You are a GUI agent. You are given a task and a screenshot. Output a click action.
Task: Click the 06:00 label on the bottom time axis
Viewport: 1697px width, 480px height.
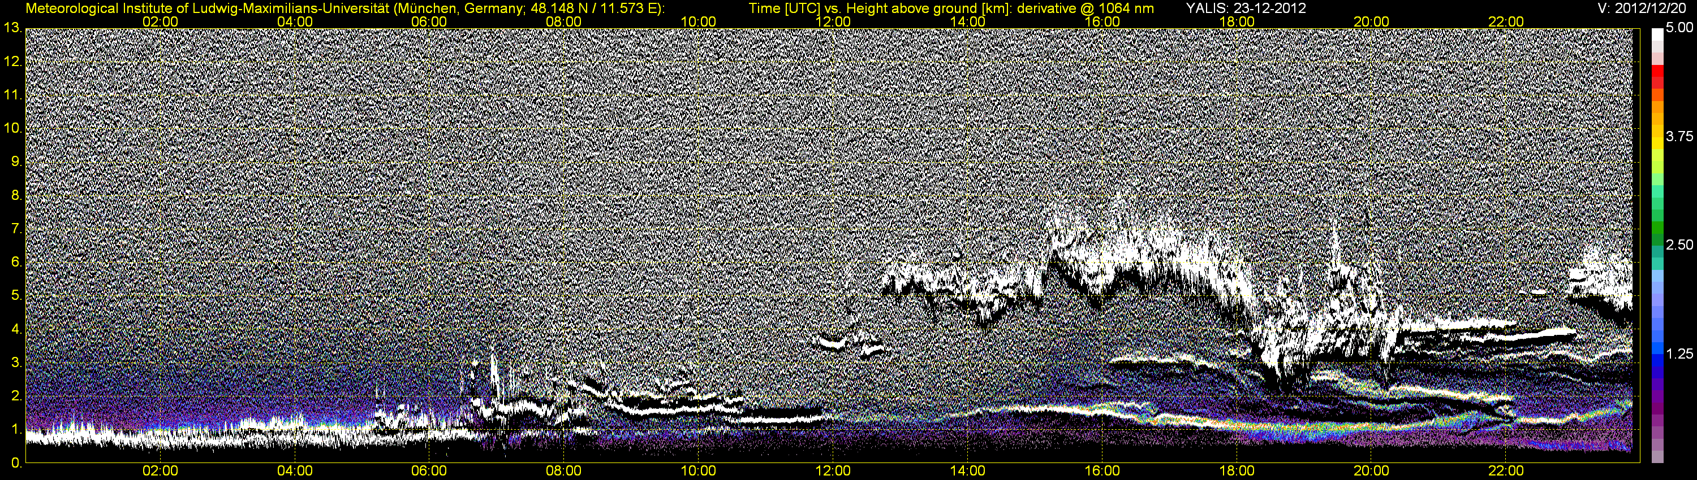429,472
